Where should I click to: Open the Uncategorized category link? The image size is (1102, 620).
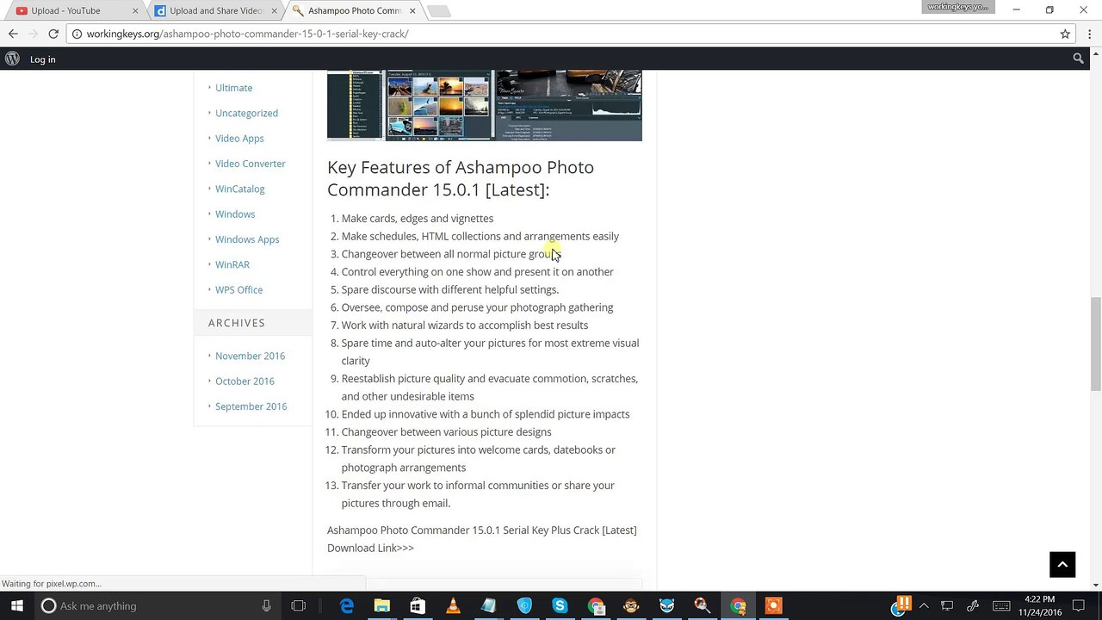246,113
